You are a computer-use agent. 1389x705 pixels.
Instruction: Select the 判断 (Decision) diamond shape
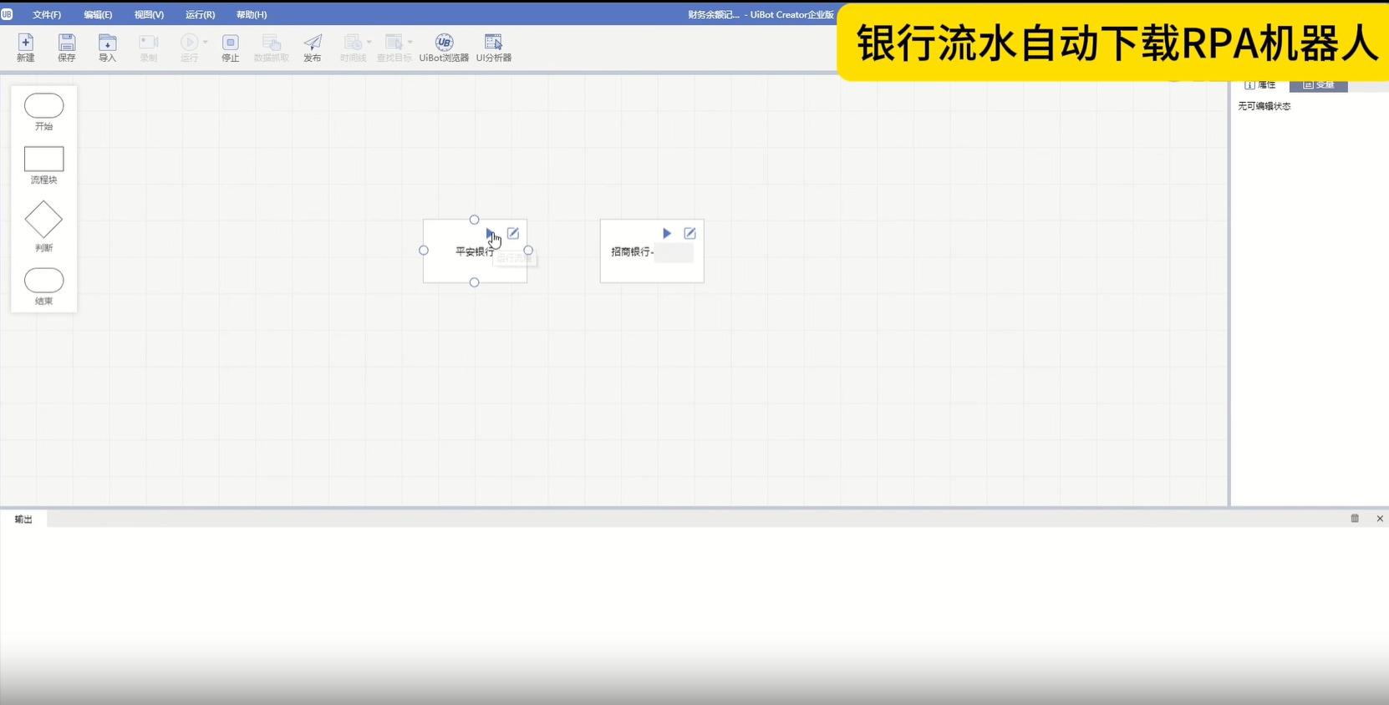43,220
